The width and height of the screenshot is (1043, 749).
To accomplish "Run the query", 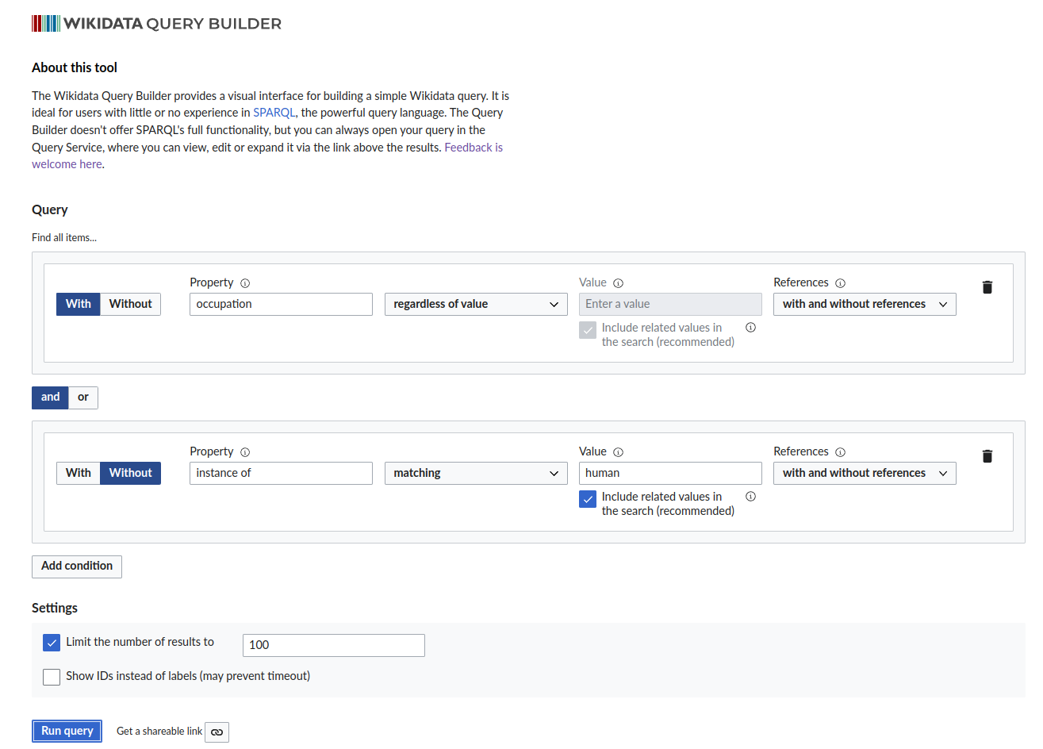I will point(67,731).
